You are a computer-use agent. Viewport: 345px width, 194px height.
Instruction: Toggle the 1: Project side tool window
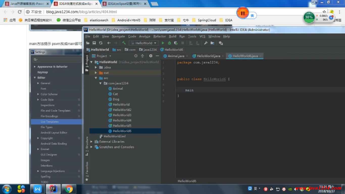point(87,63)
